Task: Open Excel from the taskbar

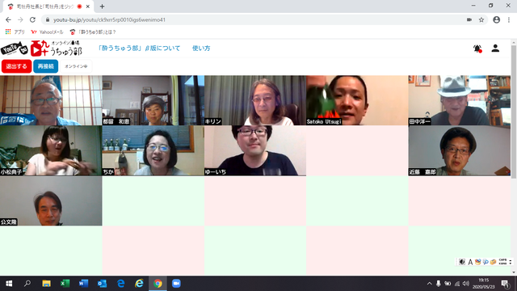Action: click(x=65, y=284)
